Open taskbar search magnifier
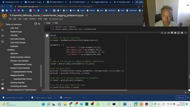The height and width of the screenshot is (107, 190). (49, 104)
